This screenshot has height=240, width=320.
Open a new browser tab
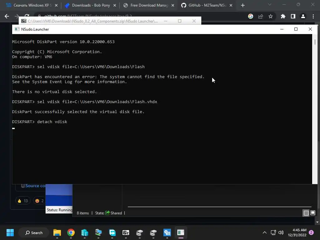tap(242, 6)
